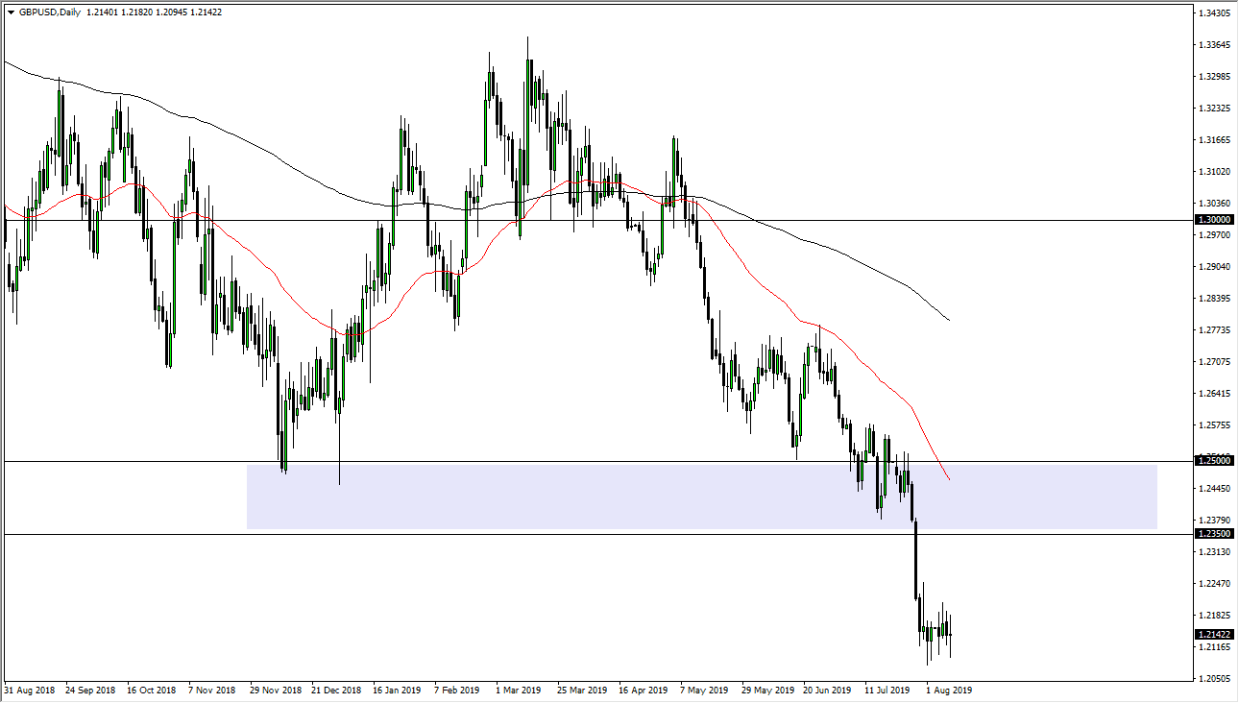Select the horizontal line at 1.25000
Screen dimensions: 1239x703
click(144, 460)
